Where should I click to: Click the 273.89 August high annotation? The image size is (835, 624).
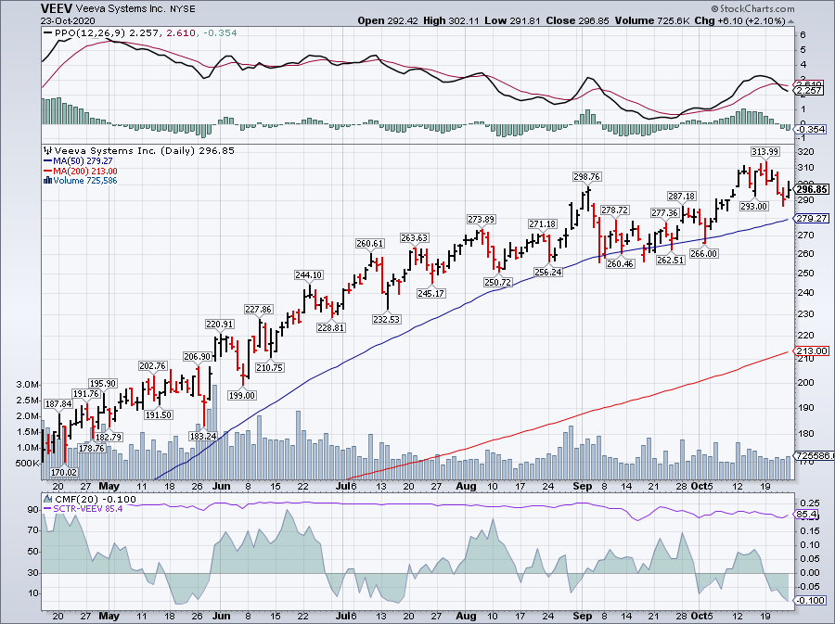(481, 219)
